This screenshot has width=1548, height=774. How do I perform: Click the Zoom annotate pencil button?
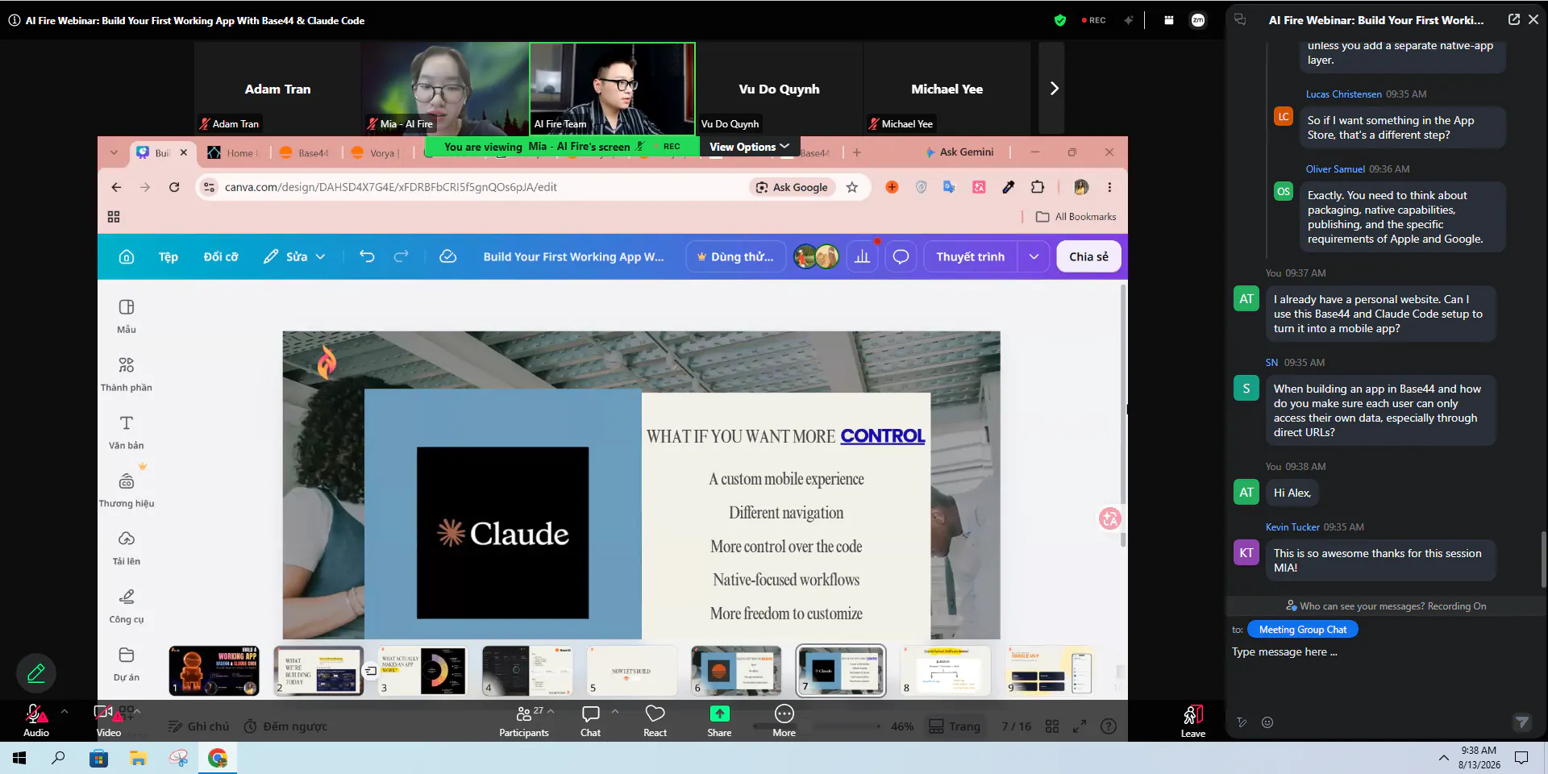(36, 673)
